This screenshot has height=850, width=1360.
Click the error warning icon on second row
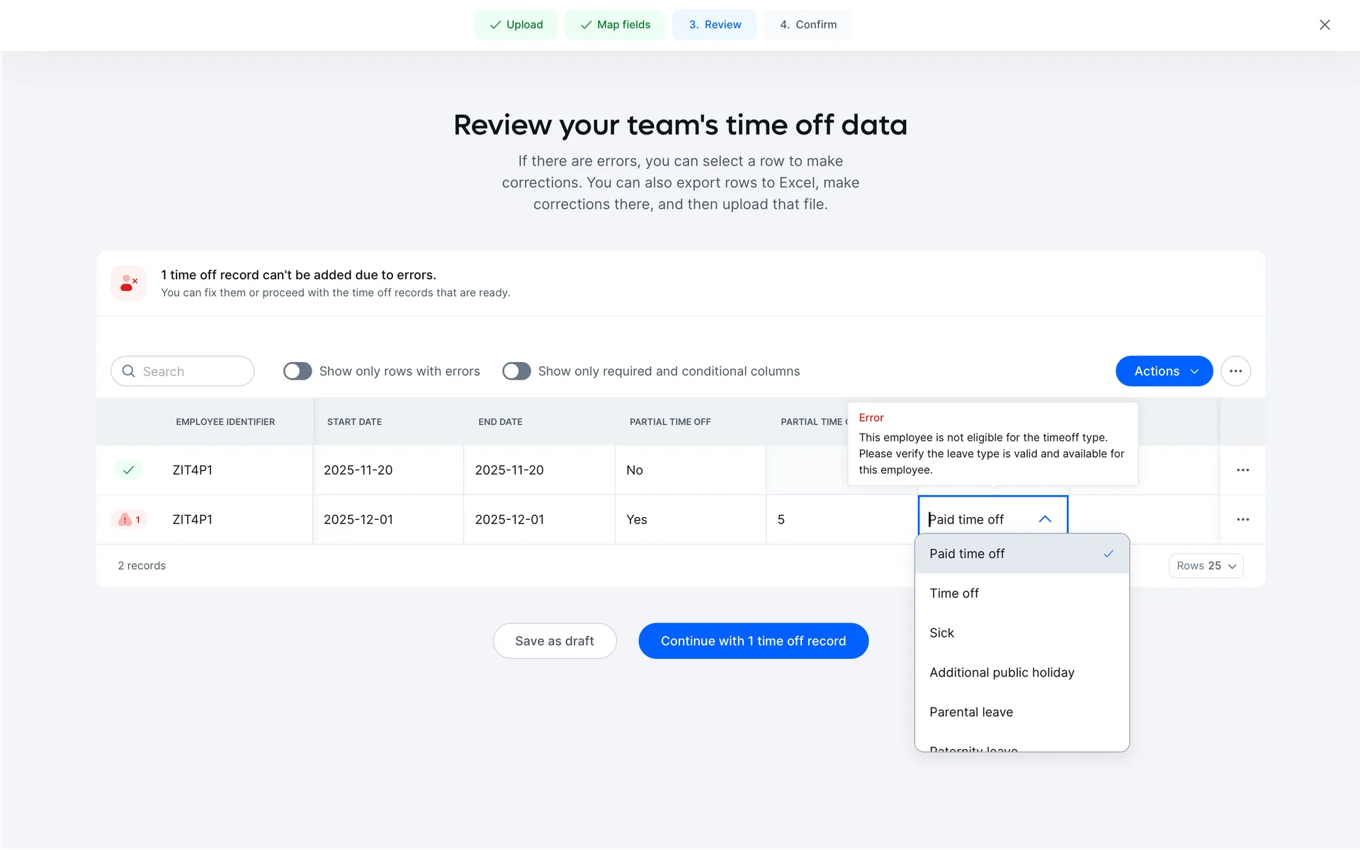pyautogui.click(x=125, y=519)
